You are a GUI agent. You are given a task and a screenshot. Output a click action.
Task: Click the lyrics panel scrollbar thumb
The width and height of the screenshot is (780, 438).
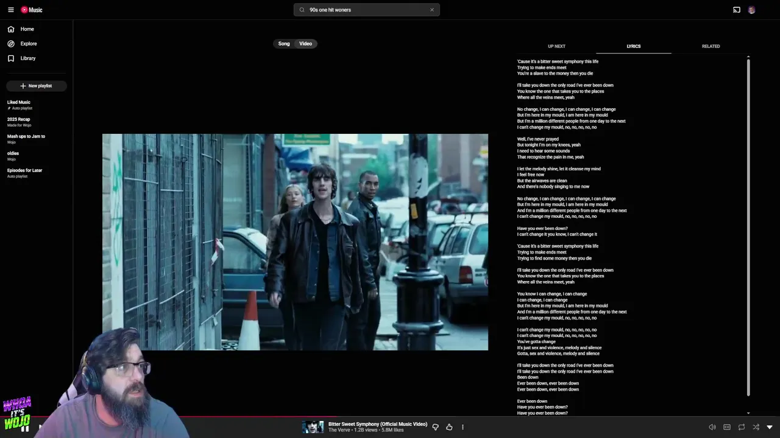click(748, 228)
